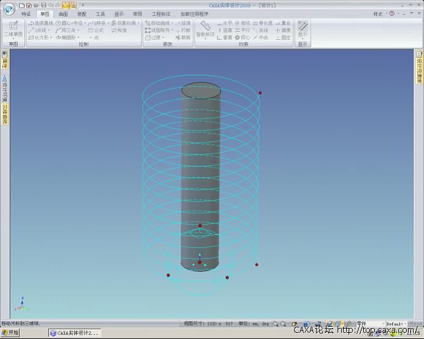The height and width of the screenshot is (339, 424).
Task: Expand the 用三点 dropdown arrow
Action: tap(78, 30)
